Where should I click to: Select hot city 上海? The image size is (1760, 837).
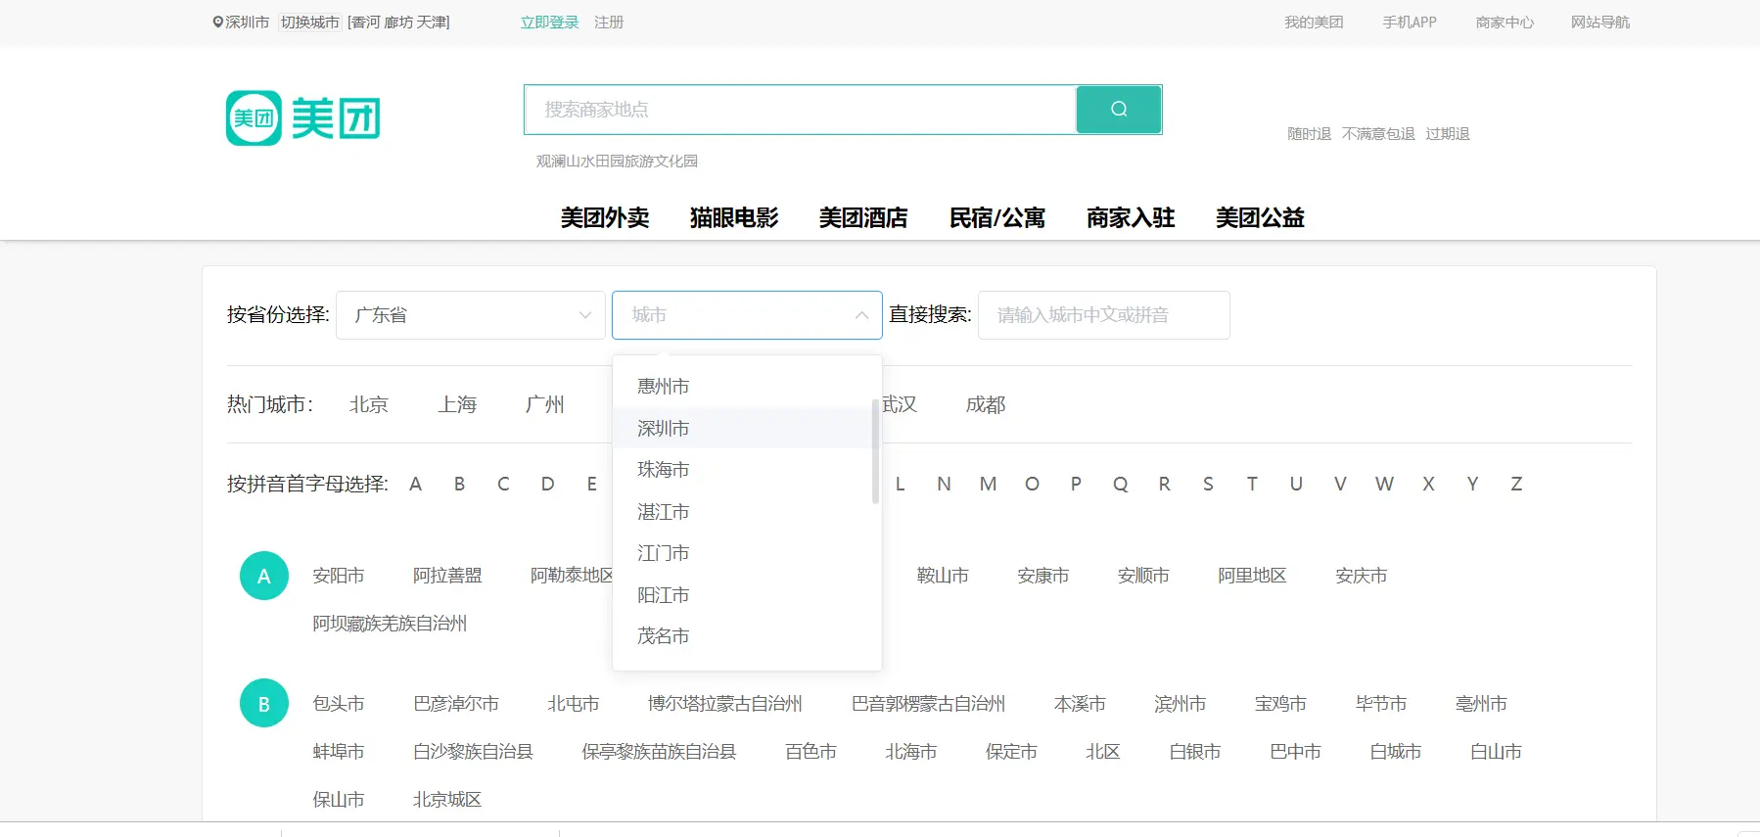457,405
